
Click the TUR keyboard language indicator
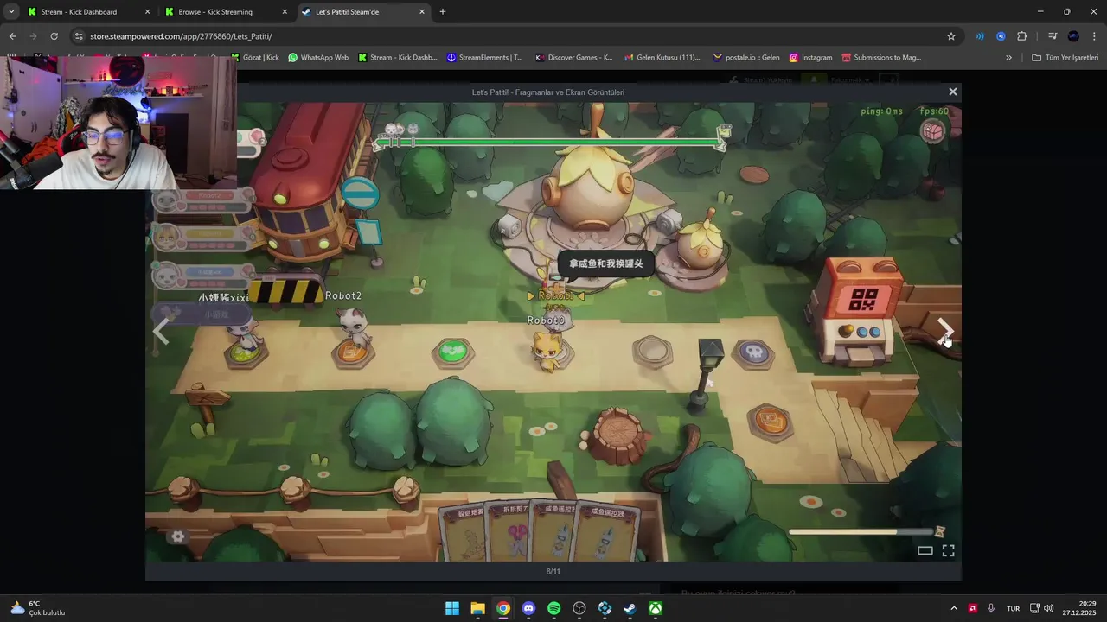point(1013,608)
